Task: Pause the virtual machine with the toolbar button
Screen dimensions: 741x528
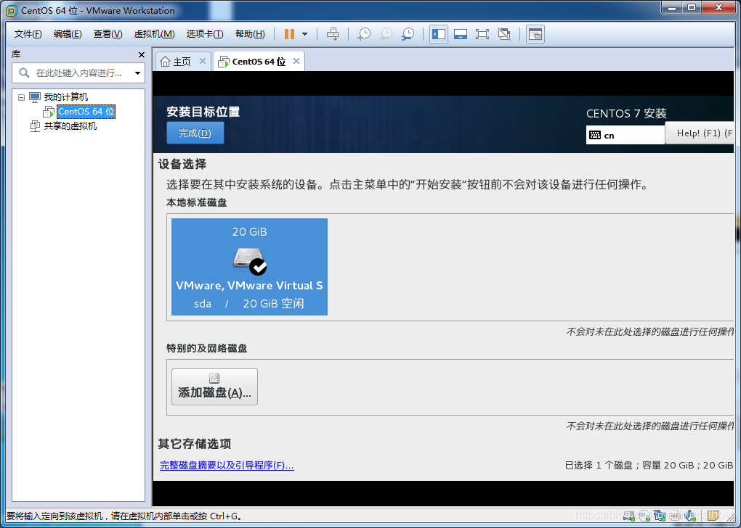Action: pos(289,34)
